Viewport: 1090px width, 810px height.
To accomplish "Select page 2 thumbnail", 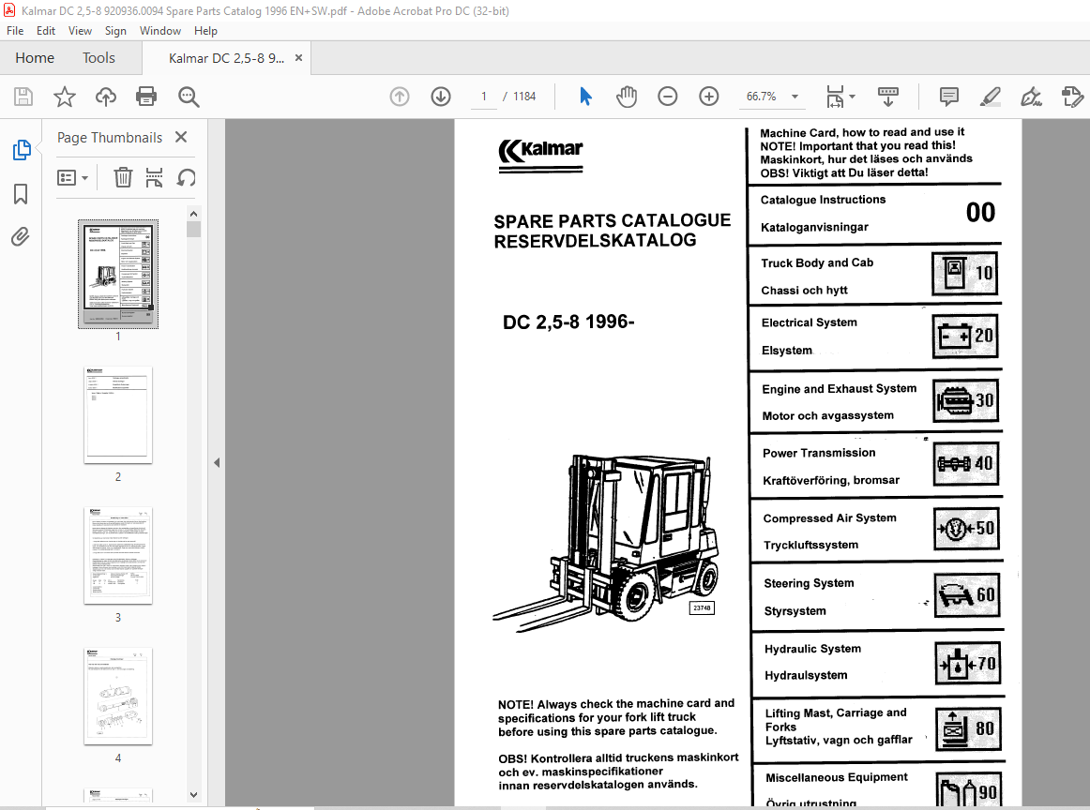I will click(x=118, y=414).
